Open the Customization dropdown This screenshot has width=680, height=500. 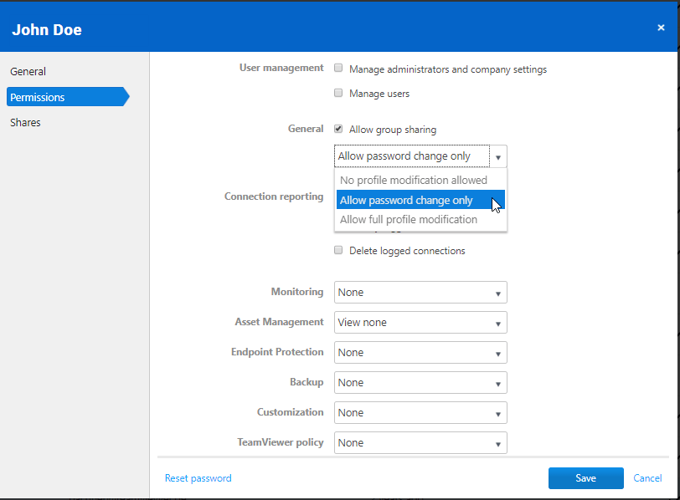coord(420,413)
